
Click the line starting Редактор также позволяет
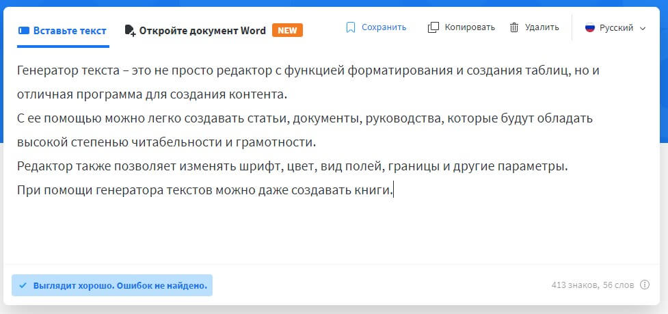click(x=293, y=166)
